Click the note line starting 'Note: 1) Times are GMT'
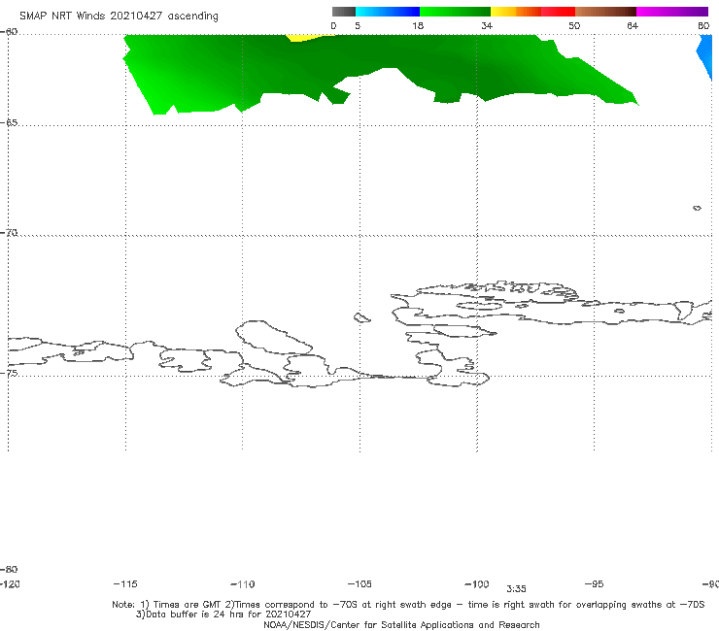This screenshot has width=719, height=631. click(x=408, y=605)
